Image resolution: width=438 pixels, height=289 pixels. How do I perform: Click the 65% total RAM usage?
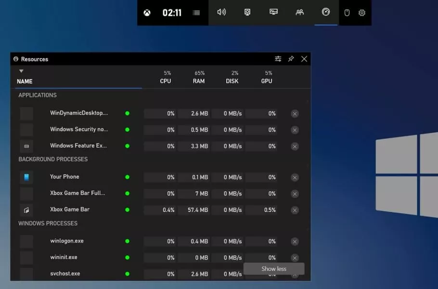(x=199, y=73)
